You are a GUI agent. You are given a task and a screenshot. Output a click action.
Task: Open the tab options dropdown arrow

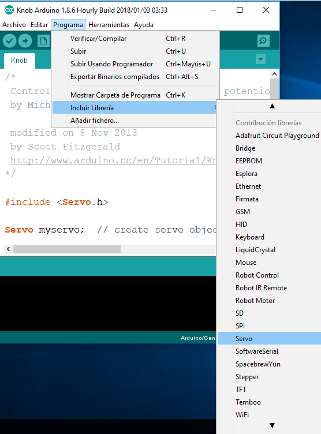(x=260, y=59)
